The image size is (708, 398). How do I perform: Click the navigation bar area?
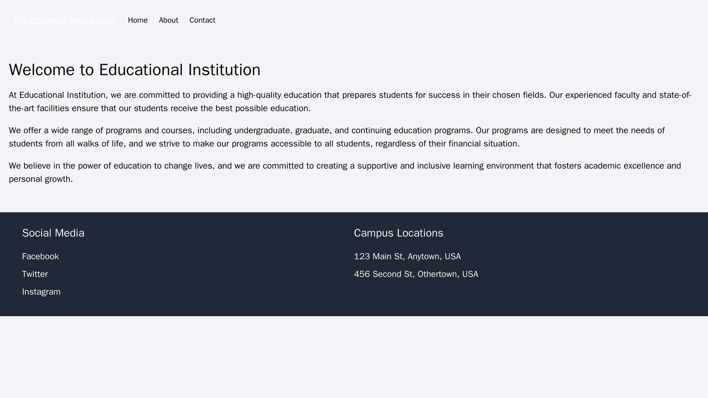coord(354,21)
